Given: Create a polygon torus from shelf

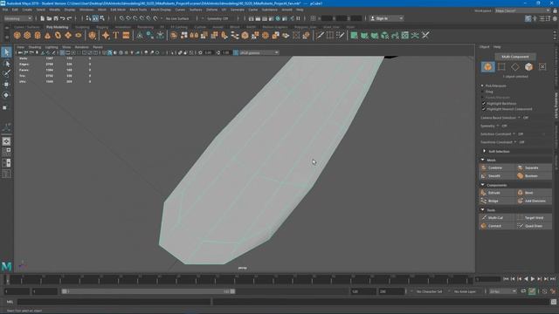Looking at the screenshot, I should tap(58, 35).
